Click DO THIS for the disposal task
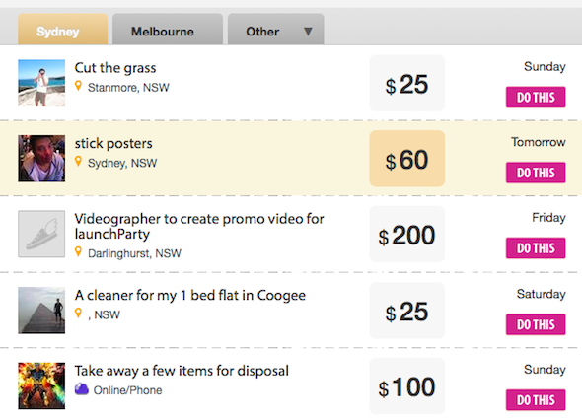Screen dimensions: 582x419 536,400
